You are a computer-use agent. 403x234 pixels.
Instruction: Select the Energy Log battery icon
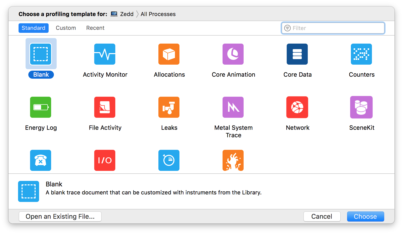tap(41, 107)
